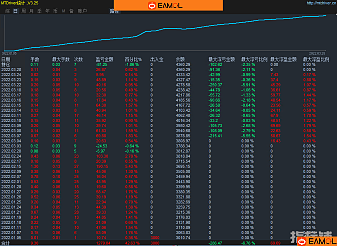337x246 pixels.
Task: Click the 合计 total row label
Action: [x=6, y=243]
